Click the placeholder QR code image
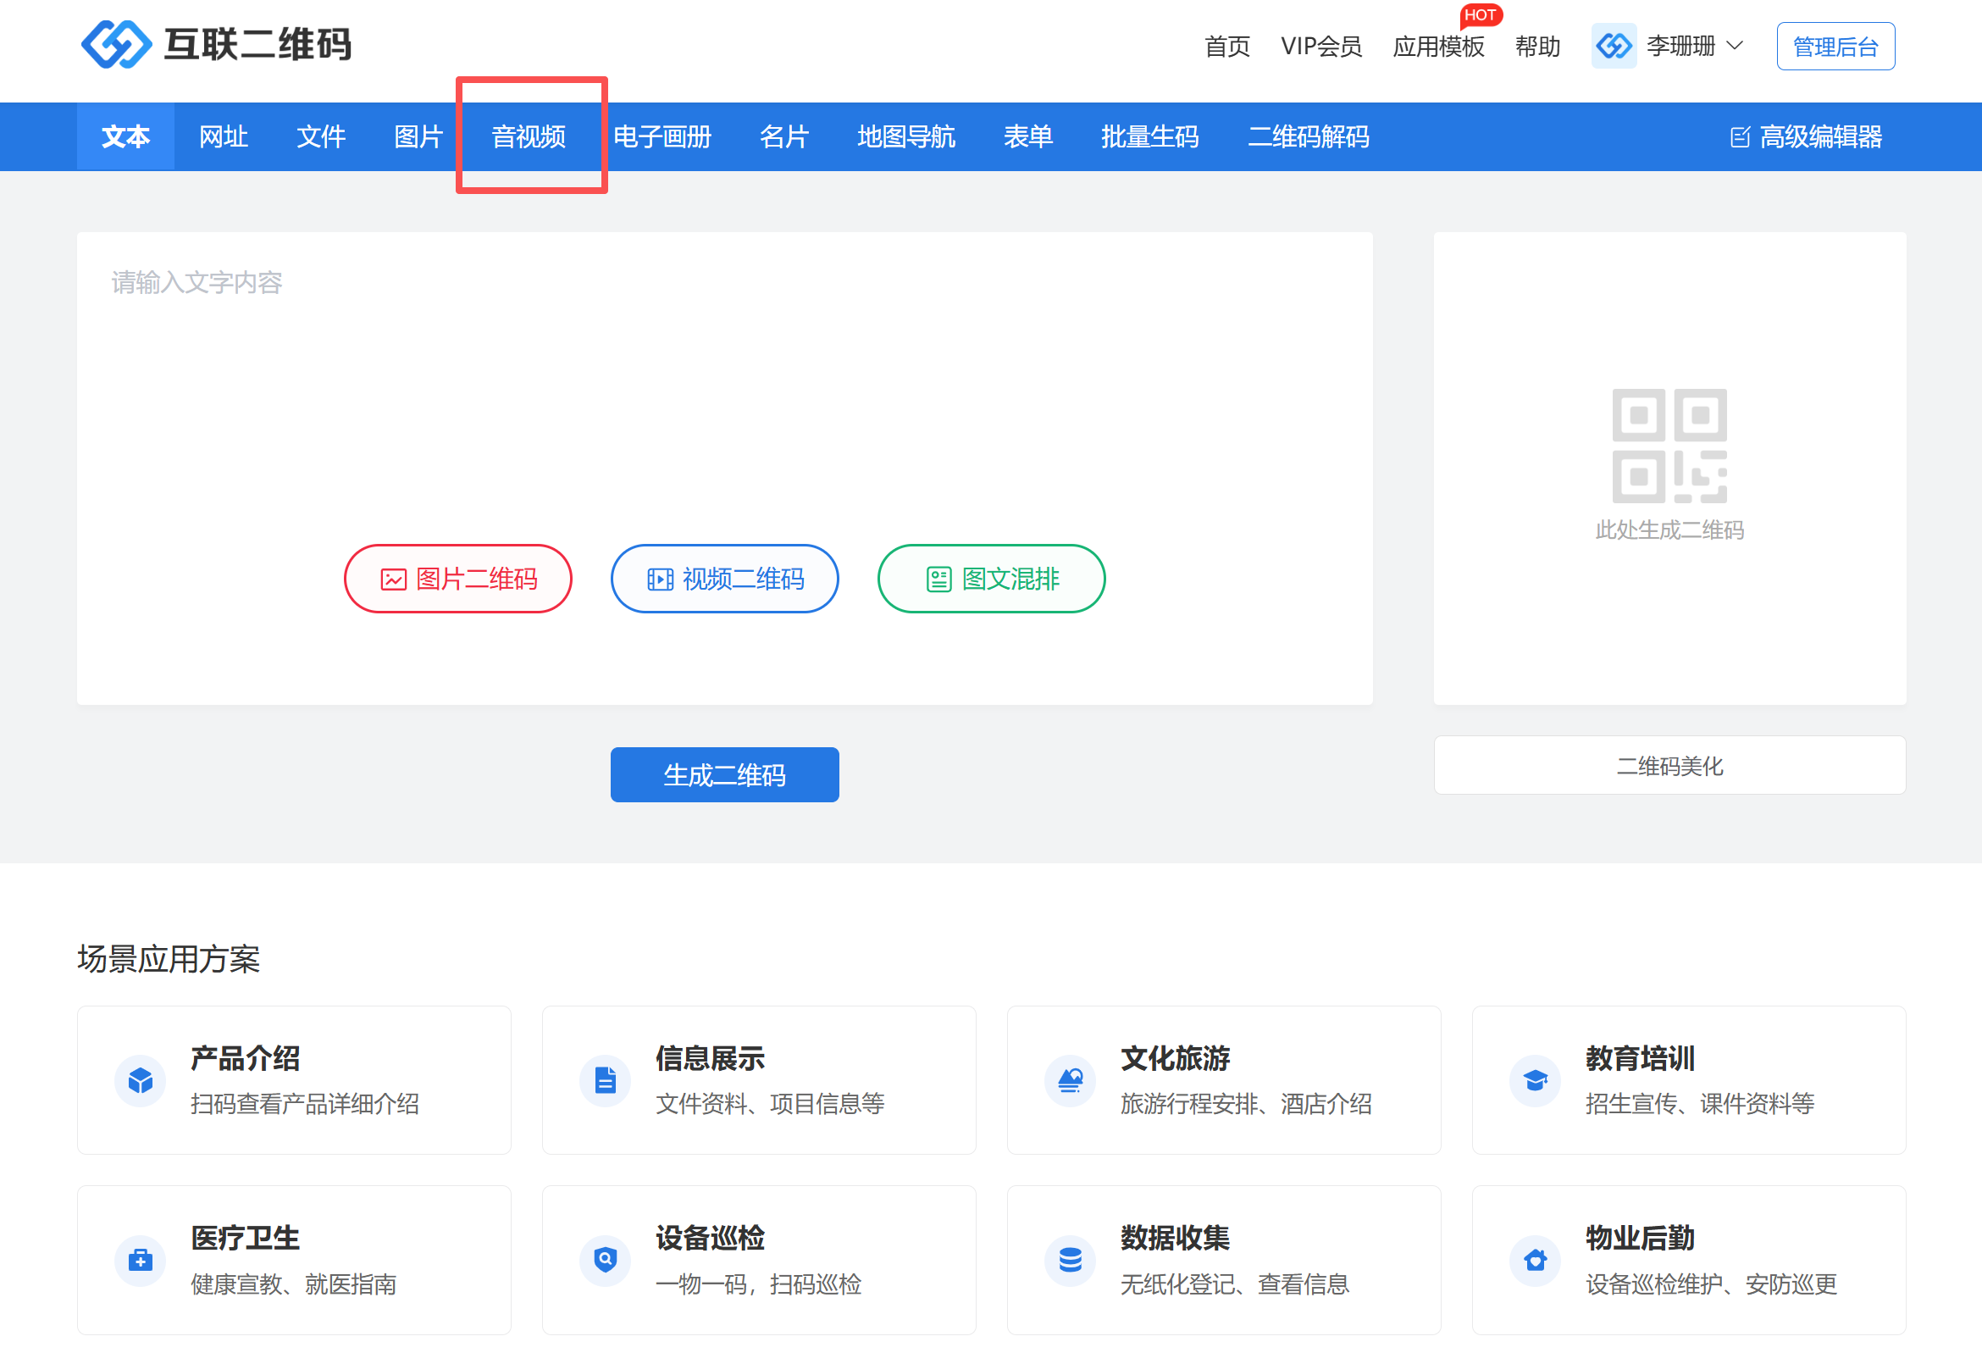The image size is (1982, 1364). 1669,446
